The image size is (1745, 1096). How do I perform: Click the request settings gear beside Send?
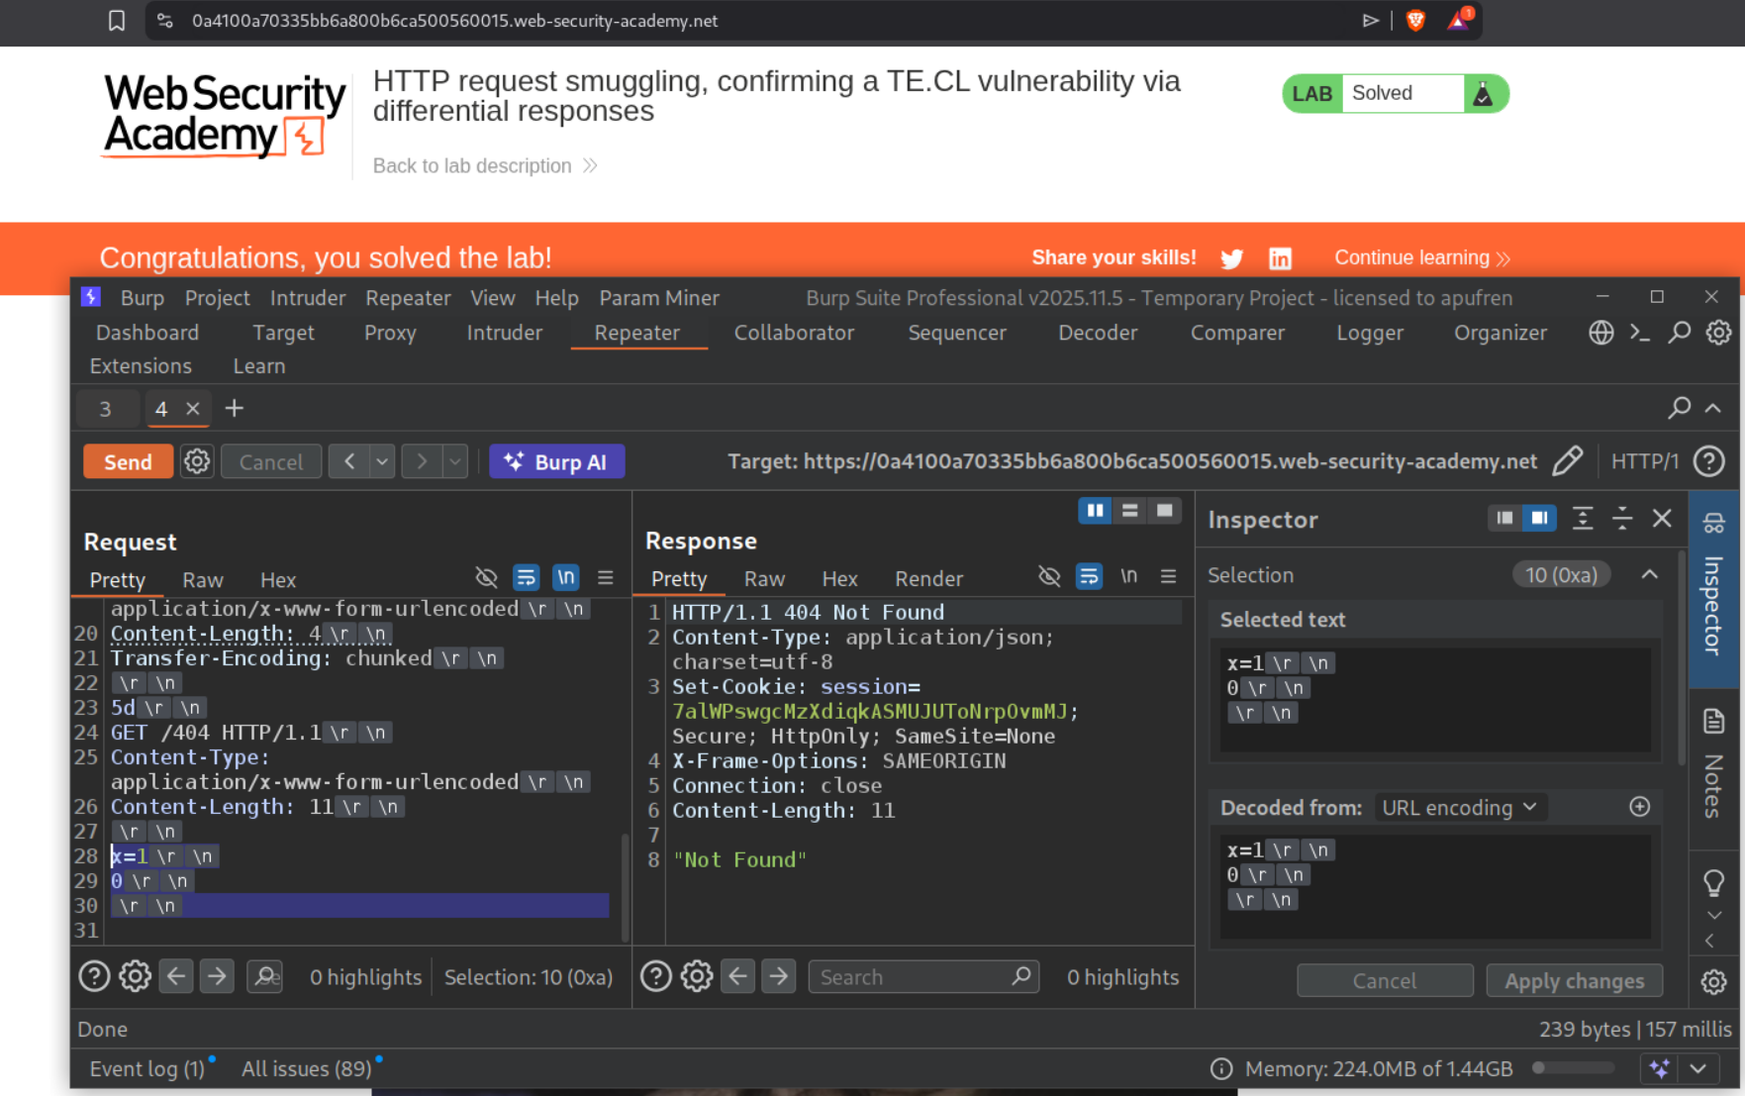(197, 461)
